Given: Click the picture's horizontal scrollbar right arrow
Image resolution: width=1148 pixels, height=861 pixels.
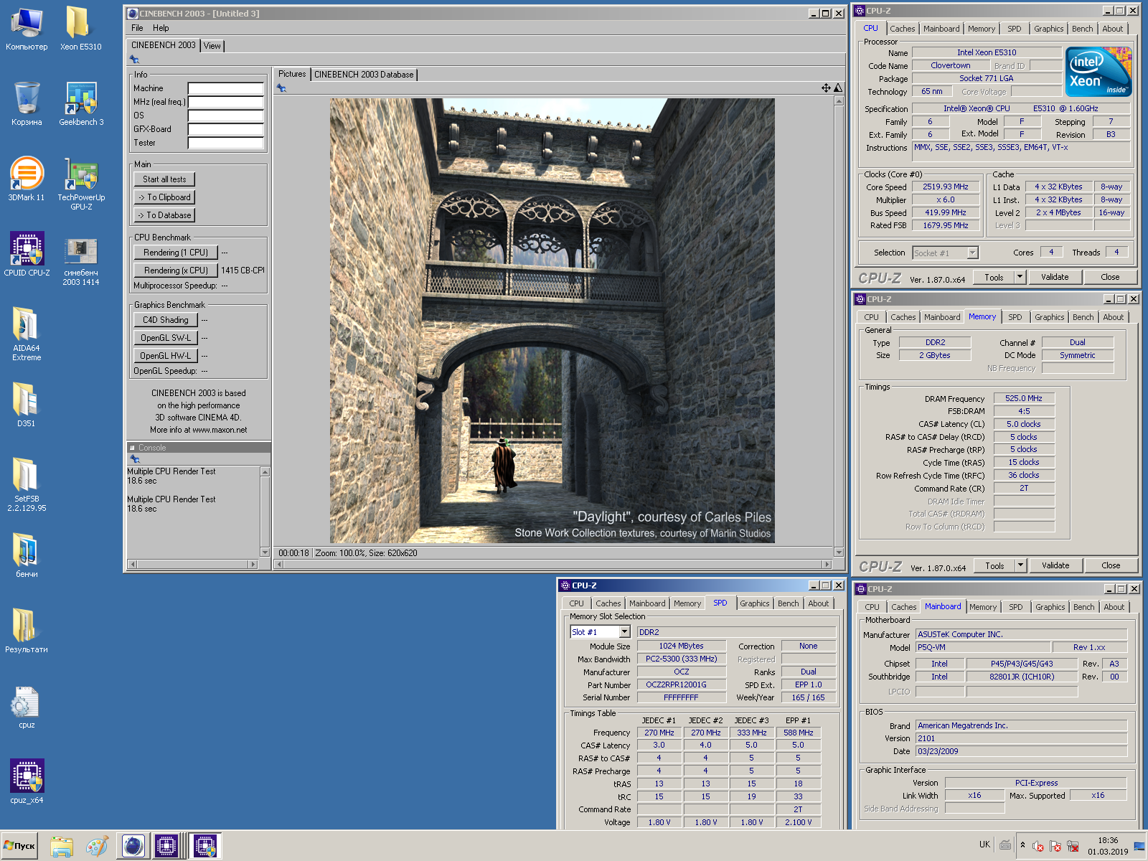Looking at the screenshot, I should [827, 565].
